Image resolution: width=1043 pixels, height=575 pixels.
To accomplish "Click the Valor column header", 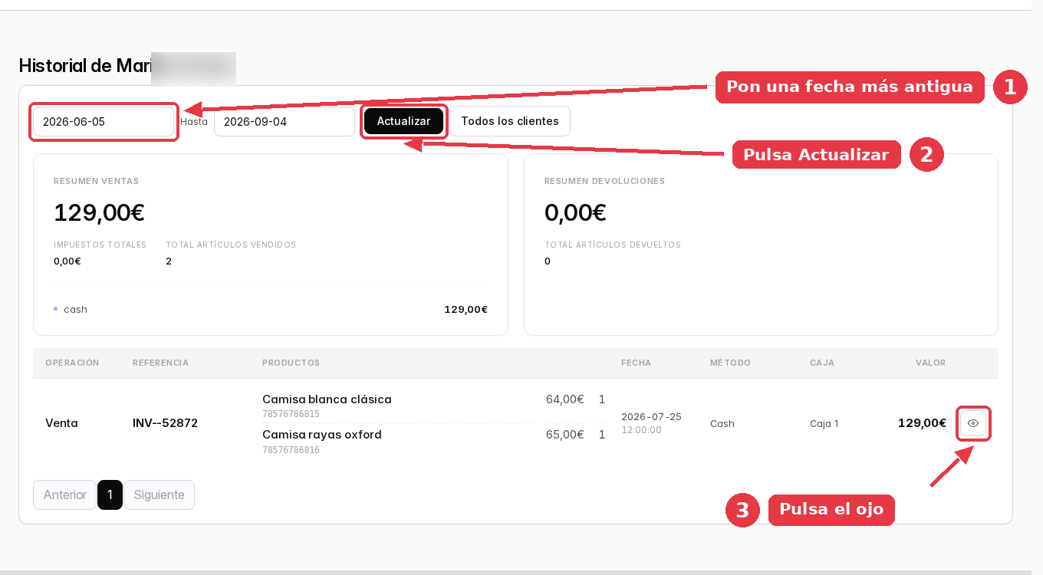I will click(x=930, y=363).
